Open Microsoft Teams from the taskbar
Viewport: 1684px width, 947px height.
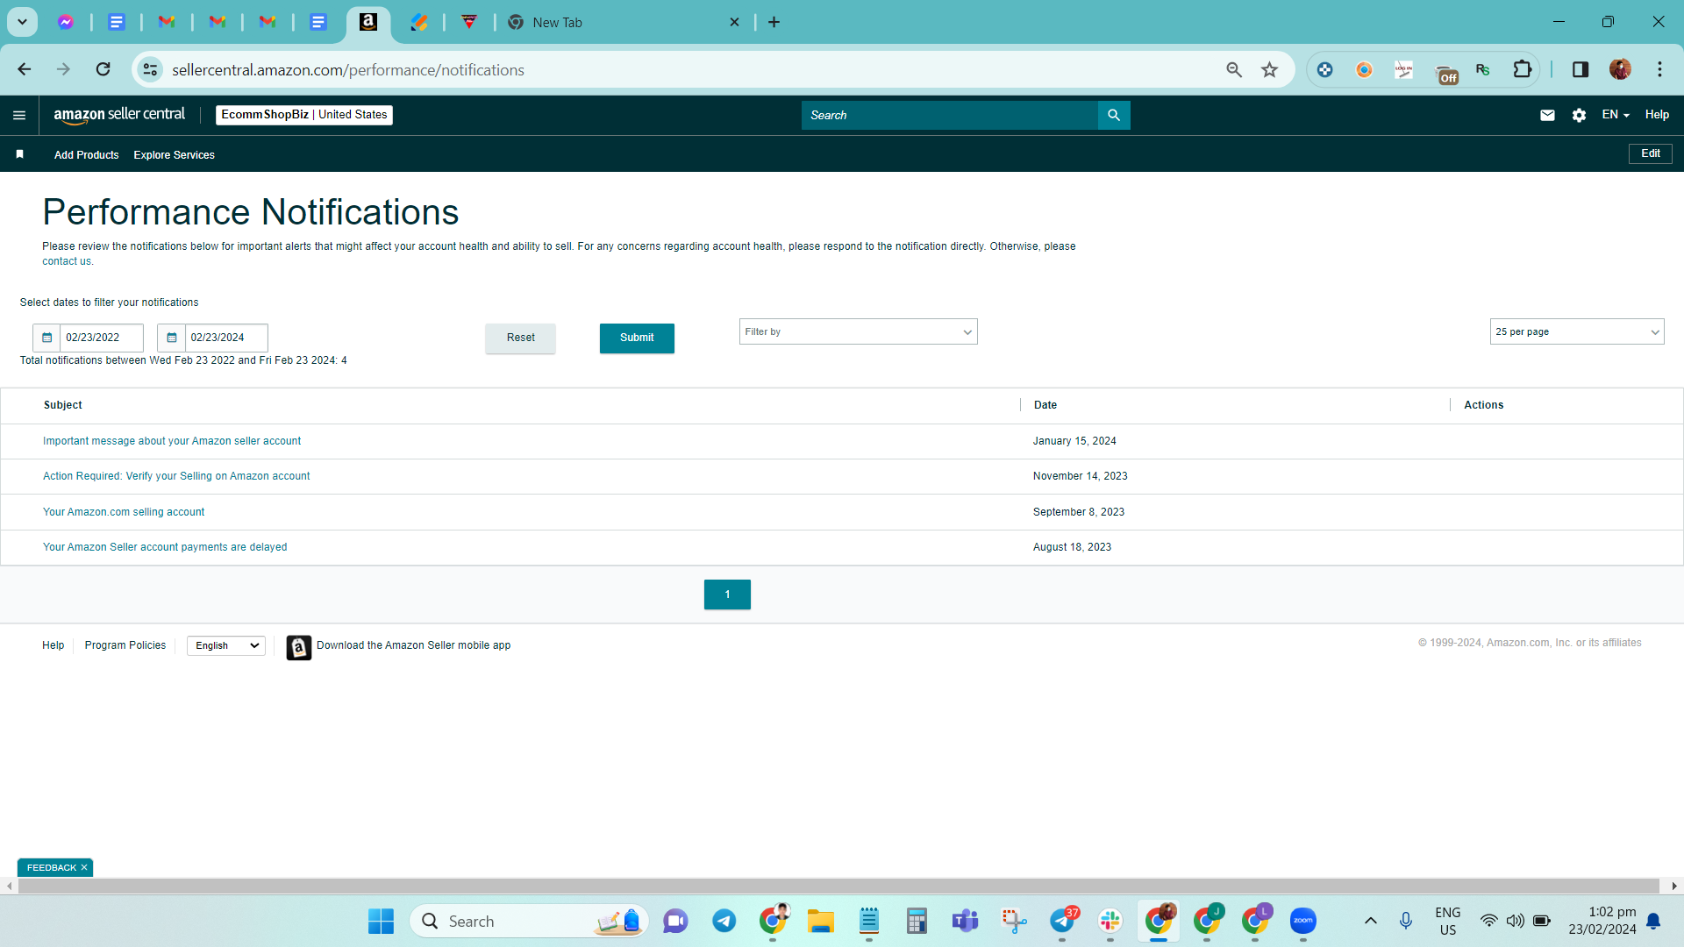[x=965, y=921]
